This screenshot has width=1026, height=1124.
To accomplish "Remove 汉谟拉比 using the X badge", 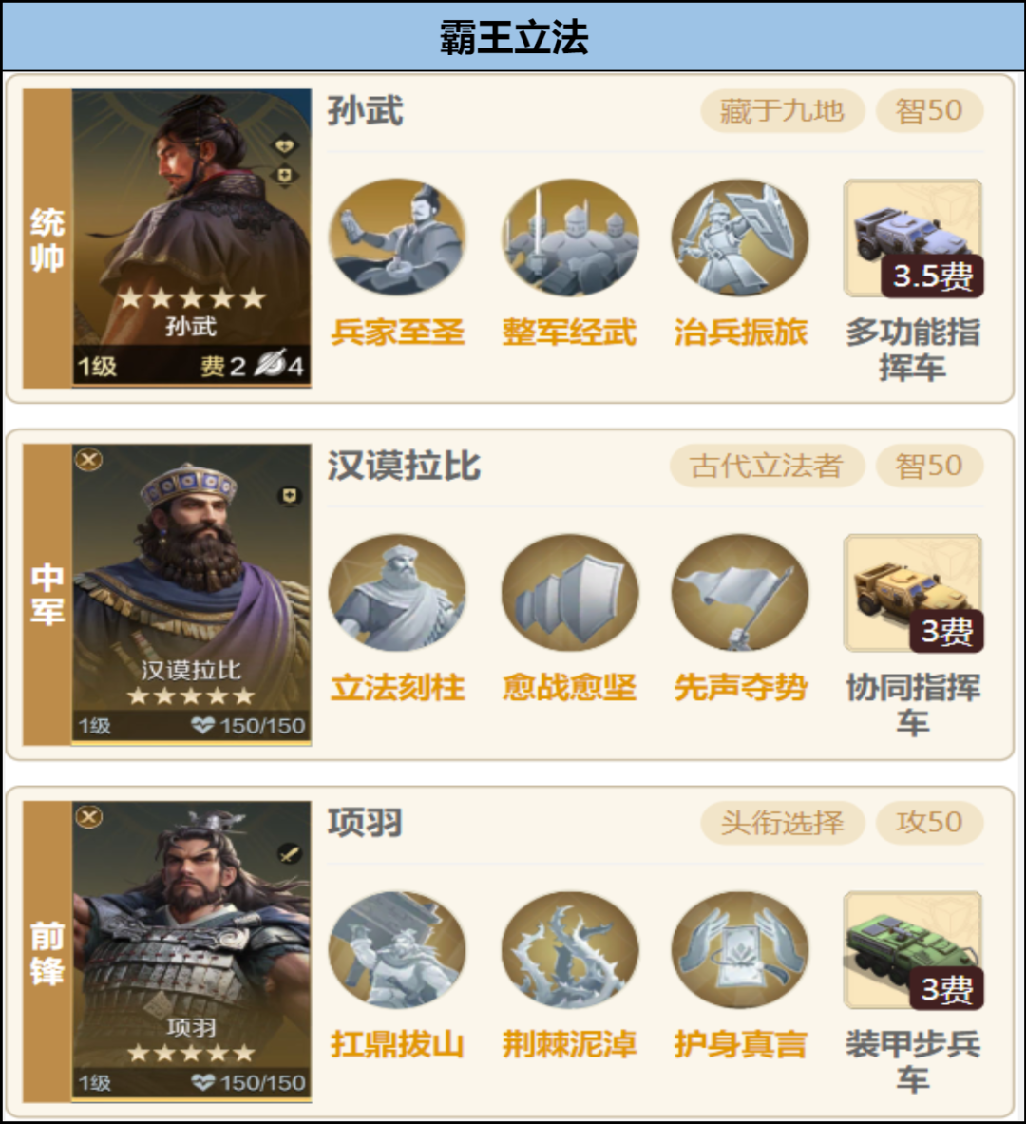I will [x=89, y=460].
